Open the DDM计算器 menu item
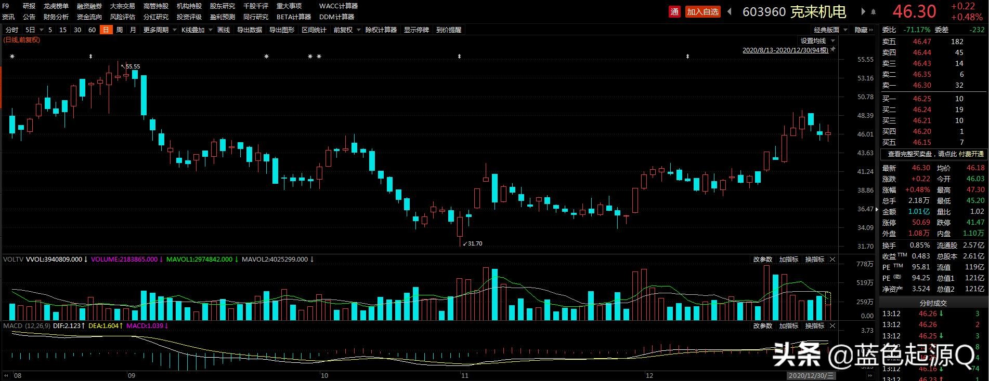Image resolution: width=989 pixels, height=381 pixels. click(x=337, y=17)
